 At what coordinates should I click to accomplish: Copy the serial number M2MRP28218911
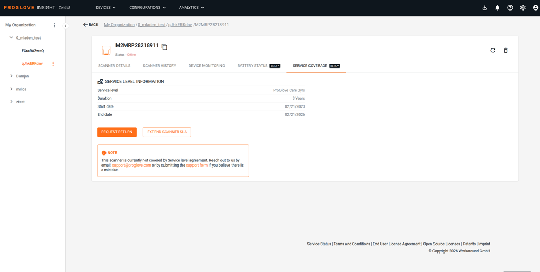click(x=165, y=47)
